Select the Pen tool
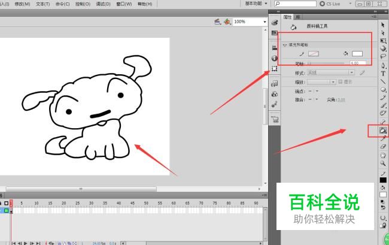 pyautogui.click(x=383, y=66)
